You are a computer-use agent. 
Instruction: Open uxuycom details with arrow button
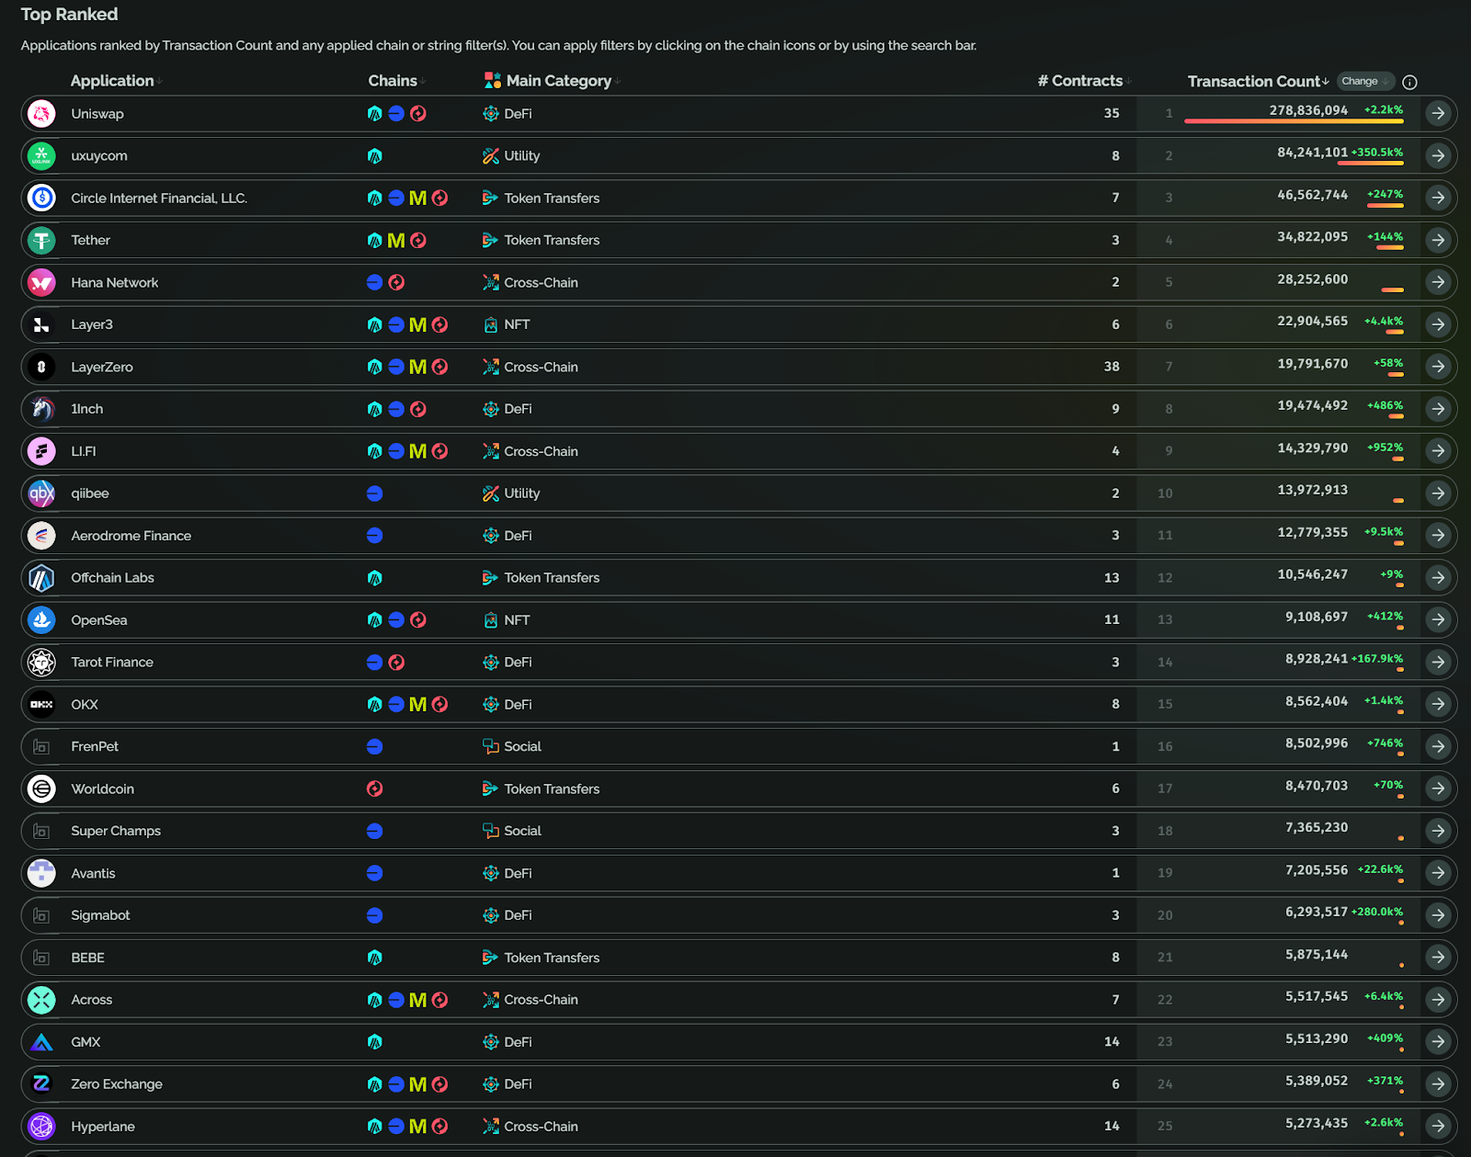click(1438, 156)
